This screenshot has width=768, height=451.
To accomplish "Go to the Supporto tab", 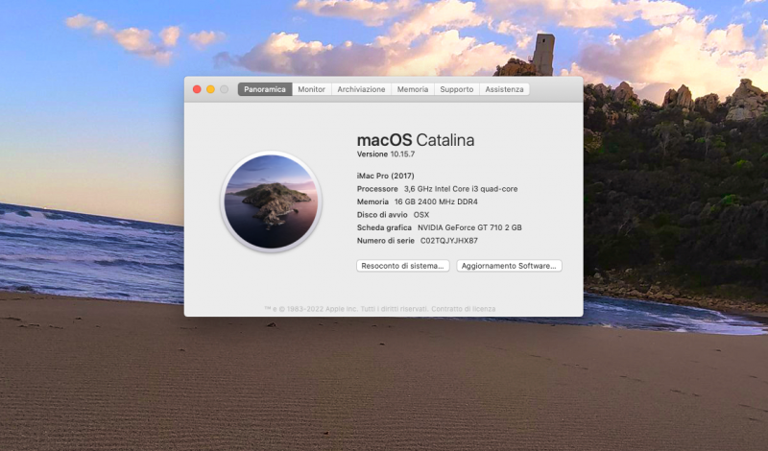I will coord(457,89).
